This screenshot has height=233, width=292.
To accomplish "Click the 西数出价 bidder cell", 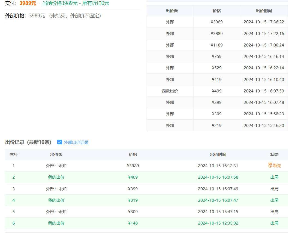I will [x=170, y=91].
